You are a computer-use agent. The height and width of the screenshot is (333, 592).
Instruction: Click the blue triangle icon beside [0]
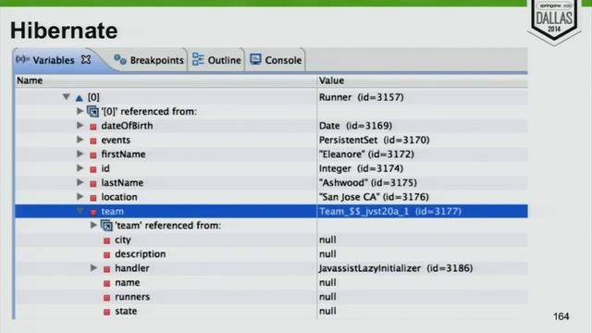click(79, 98)
